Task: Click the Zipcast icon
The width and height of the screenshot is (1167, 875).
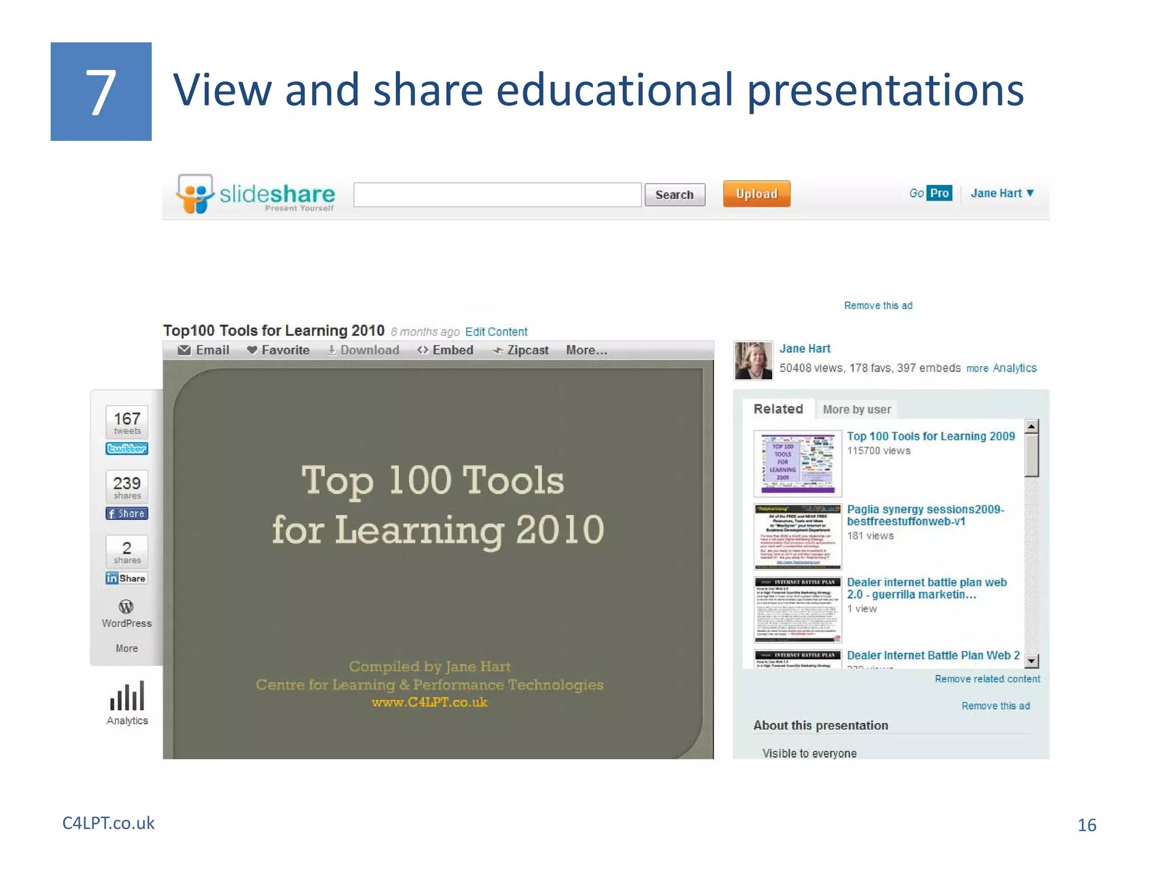Action: (497, 351)
